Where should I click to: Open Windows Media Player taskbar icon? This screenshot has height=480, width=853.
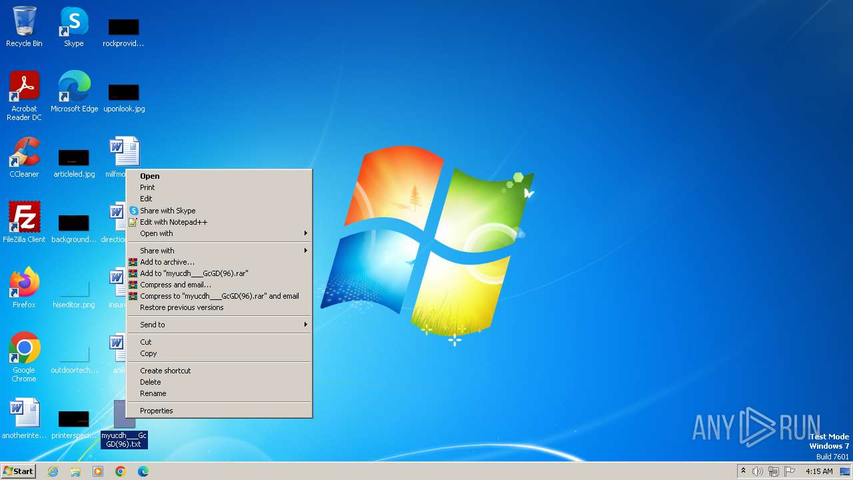(x=98, y=471)
